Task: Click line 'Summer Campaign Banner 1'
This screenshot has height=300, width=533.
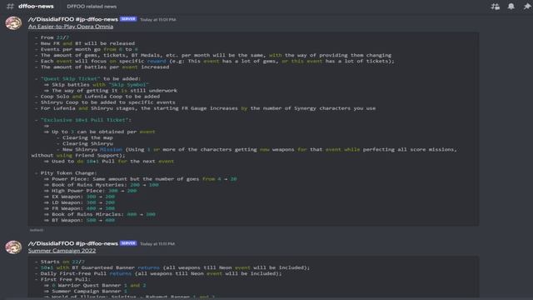Action: point(85,291)
